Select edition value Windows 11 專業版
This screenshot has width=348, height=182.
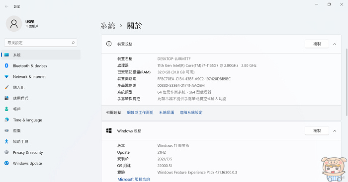pos(174,145)
